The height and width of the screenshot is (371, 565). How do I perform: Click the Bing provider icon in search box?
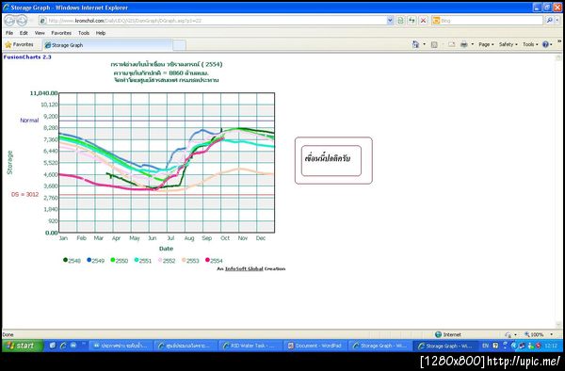436,21
